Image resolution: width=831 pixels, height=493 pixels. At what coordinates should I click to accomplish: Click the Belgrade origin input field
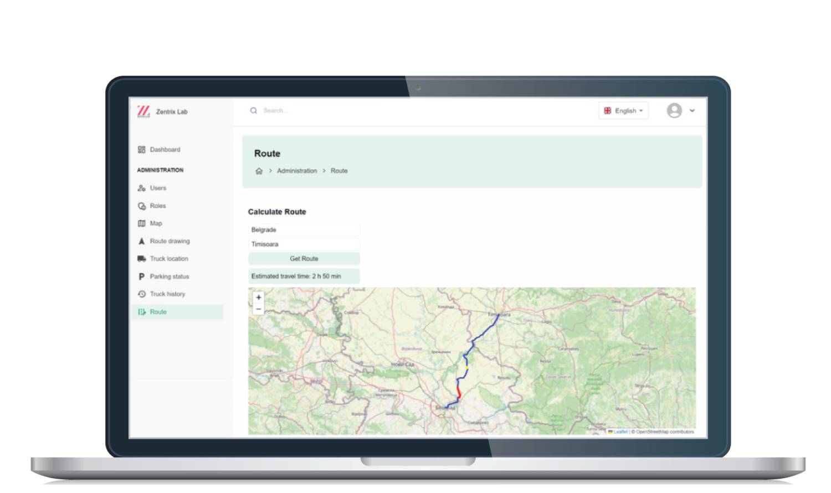[x=304, y=230]
